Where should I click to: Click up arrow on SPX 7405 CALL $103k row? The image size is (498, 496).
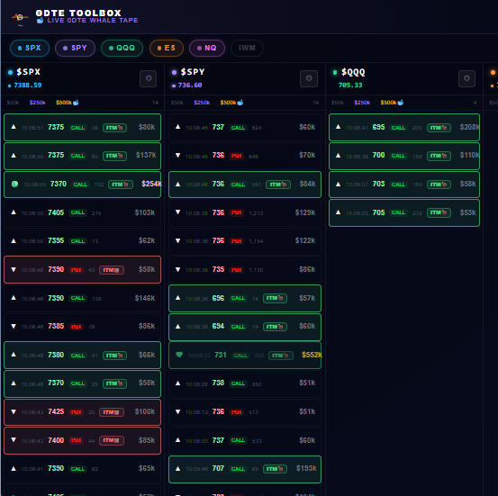pos(14,212)
